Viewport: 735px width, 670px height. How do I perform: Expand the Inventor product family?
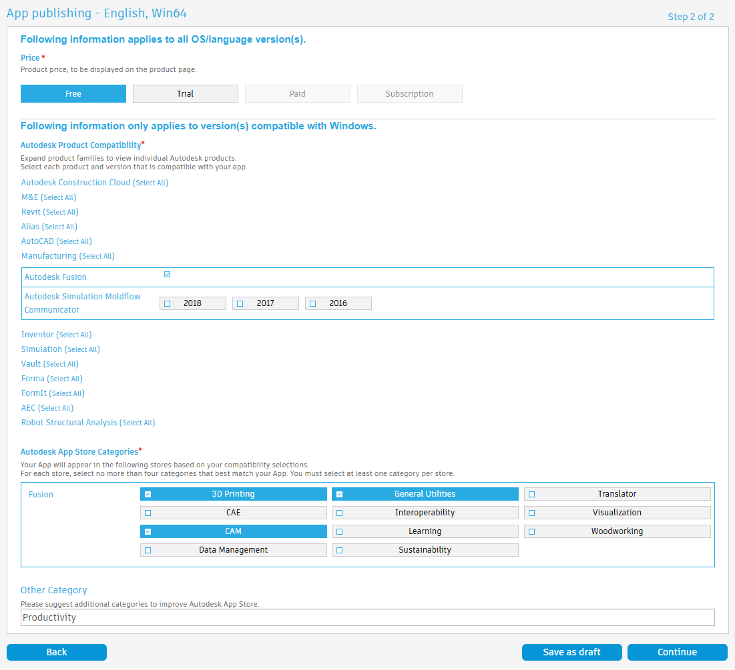pyautogui.click(x=37, y=334)
